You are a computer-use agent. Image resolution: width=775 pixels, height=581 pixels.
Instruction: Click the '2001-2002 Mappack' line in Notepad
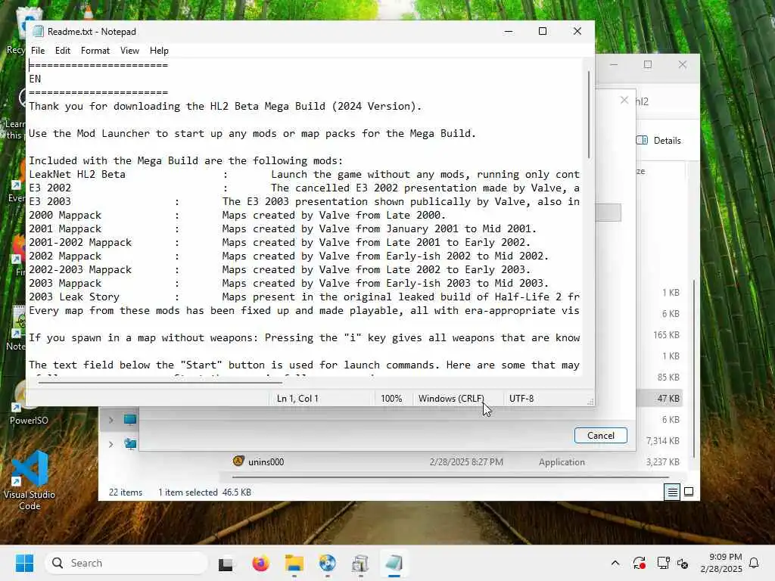tap(280, 243)
